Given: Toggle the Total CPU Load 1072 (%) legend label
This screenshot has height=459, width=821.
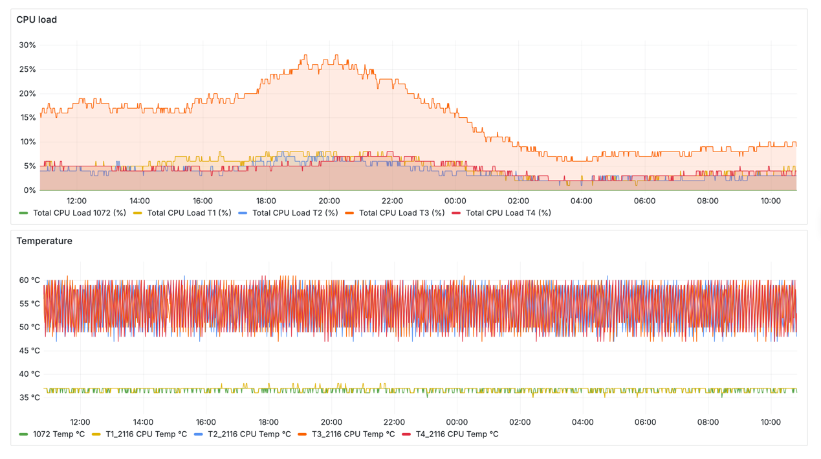Looking at the screenshot, I should tap(79, 213).
